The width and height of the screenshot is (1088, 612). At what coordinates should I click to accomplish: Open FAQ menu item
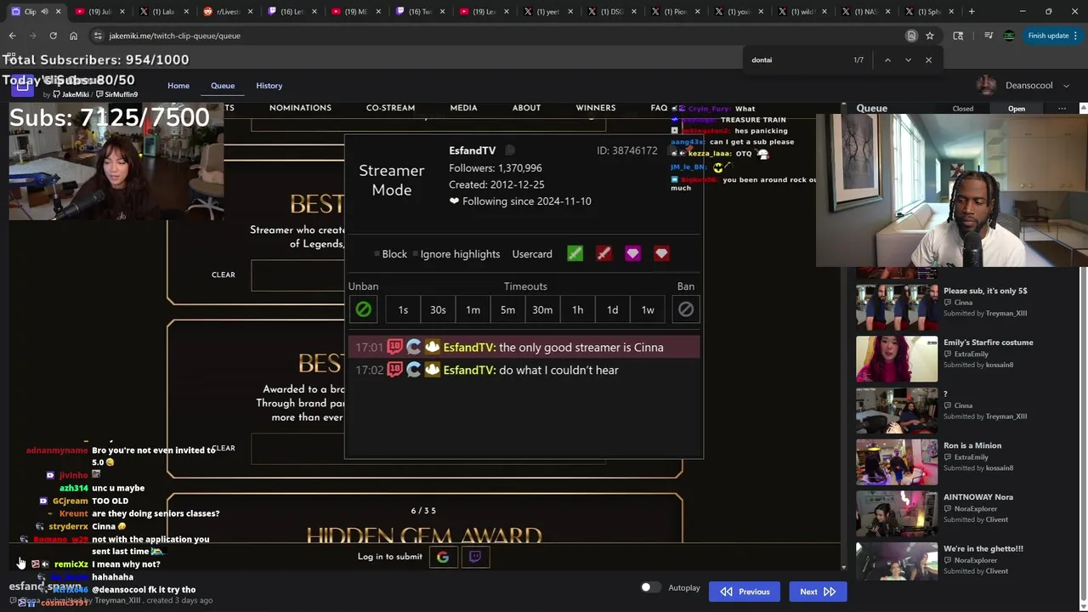click(659, 108)
